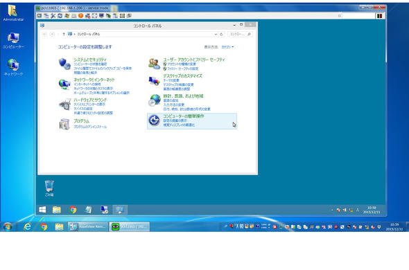Open コンピューターの状態を確認 link
This screenshot has height=270, width=409.
pos(90,64)
